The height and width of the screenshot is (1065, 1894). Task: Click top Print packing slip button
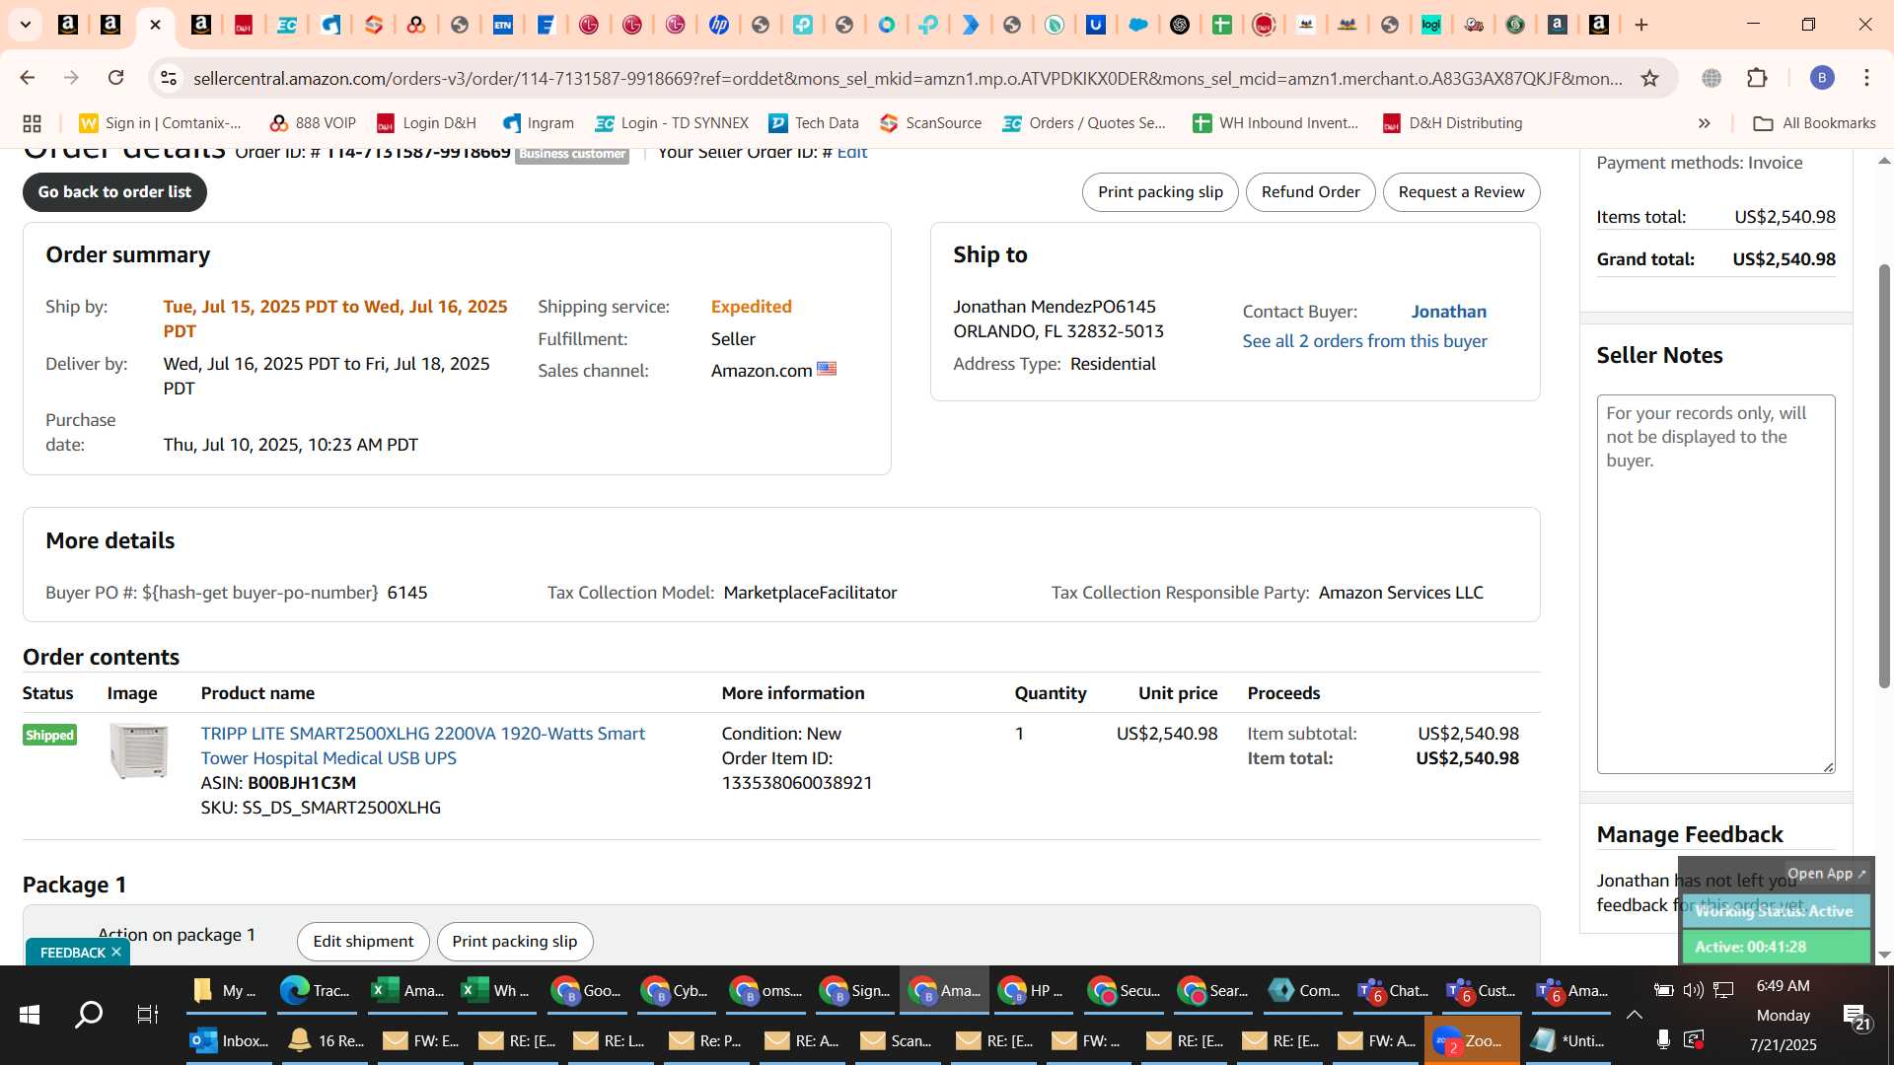1160,192
